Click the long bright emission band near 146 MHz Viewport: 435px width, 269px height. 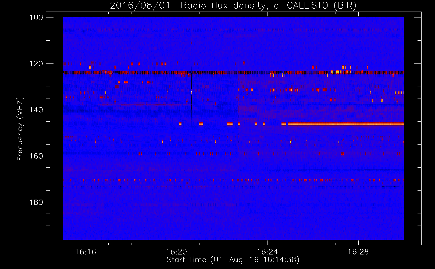(346, 124)
